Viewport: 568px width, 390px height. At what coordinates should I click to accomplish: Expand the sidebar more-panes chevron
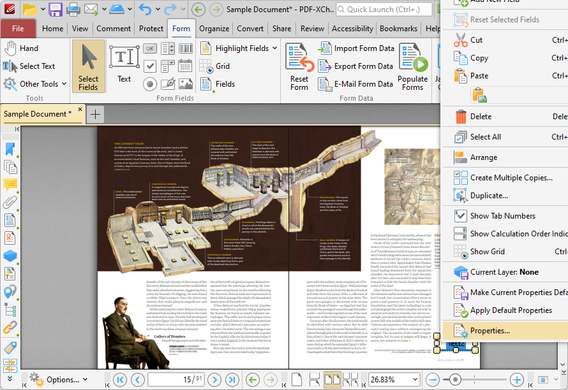(x=10, y=379)
